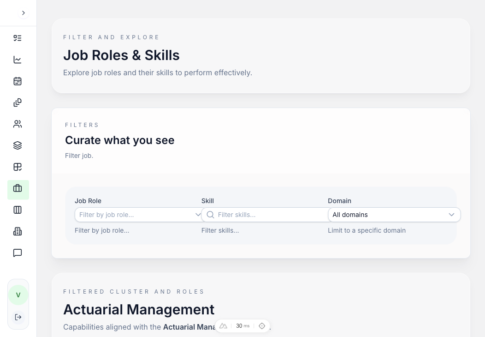Click the FILTER AND EXPLORE caption
Viewport: 485px width, 337px height.
tap(111, 37)
